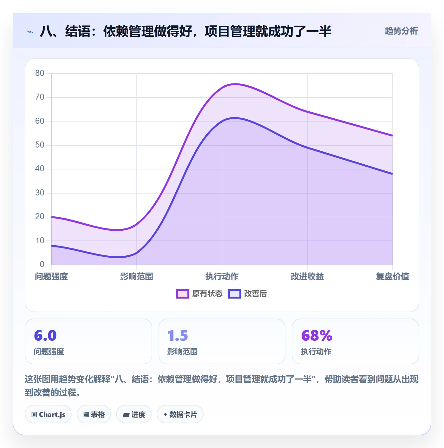Image resolution: width=444 pixels, height=448 pixels.
Task: Select the Chart.js tag
Action: point(48,414)
